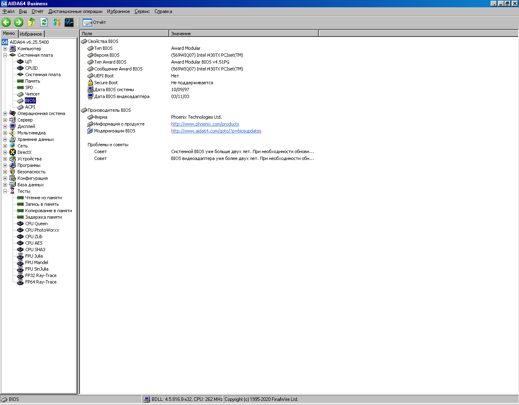Open the CPU ZLib benchmark
This screenshot has width=519, height=405.
coord(34,237)
